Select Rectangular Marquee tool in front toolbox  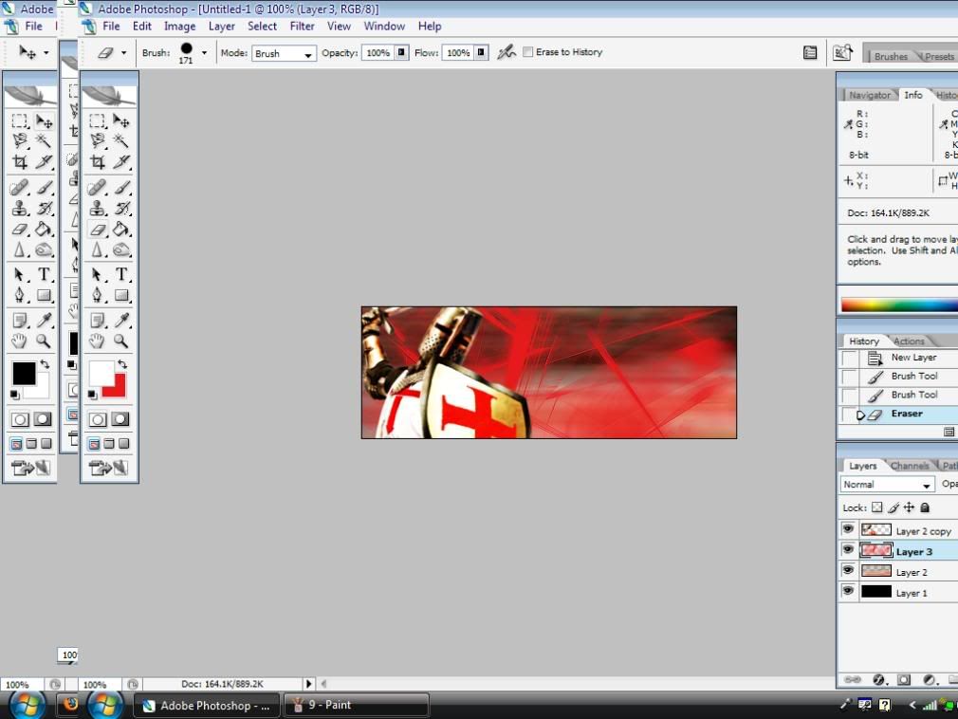click(98, 120)
